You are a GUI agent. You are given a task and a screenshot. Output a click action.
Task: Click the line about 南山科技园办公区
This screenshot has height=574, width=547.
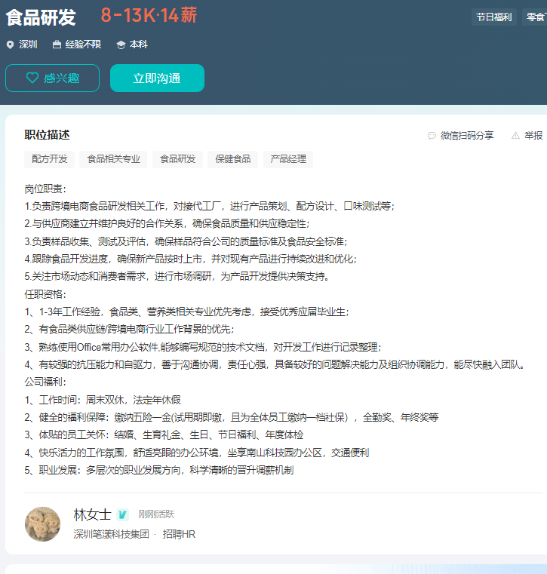(197, 453)
